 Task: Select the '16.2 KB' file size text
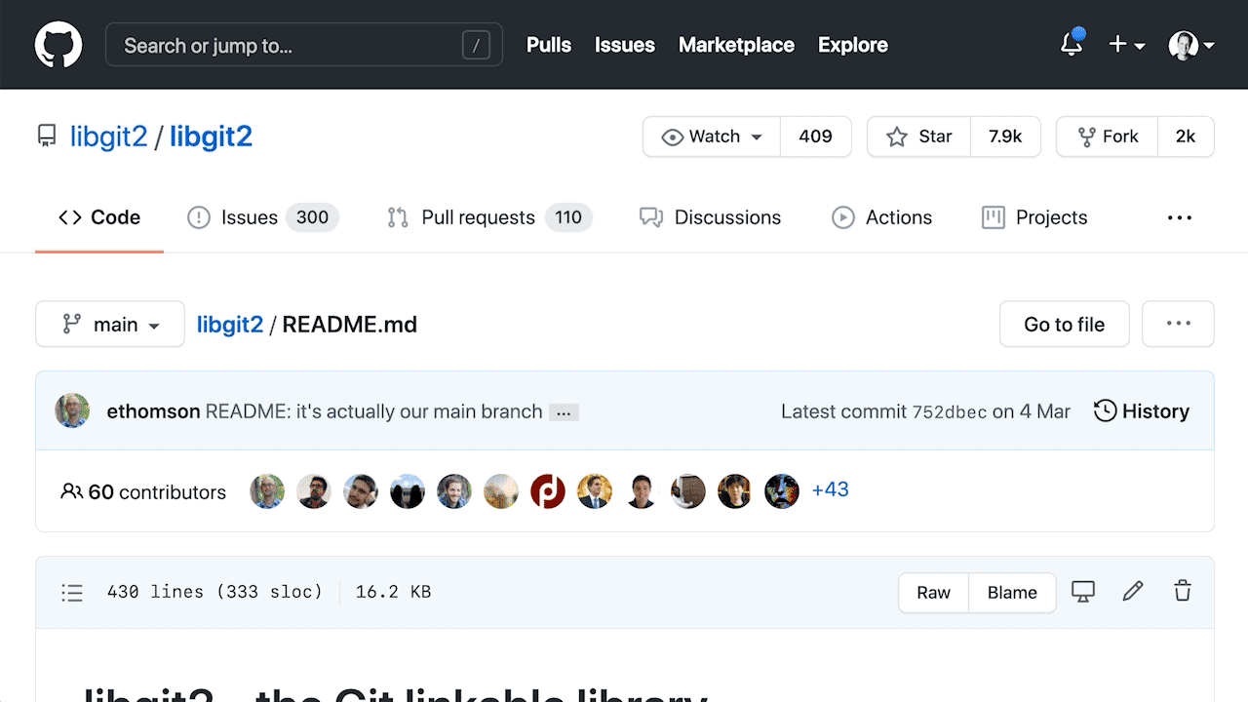click(393, 592)
